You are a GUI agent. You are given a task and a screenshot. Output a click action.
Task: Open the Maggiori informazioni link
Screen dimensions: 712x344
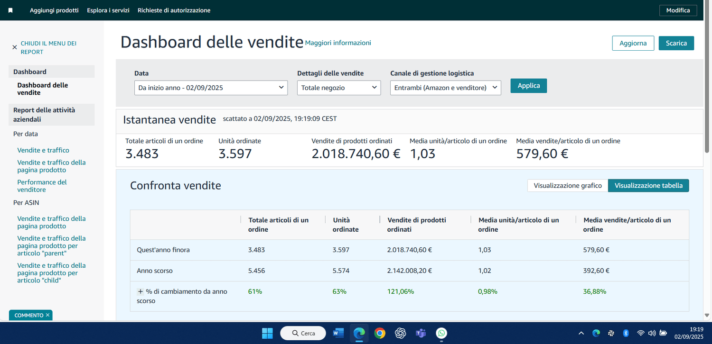coord(338,43)
